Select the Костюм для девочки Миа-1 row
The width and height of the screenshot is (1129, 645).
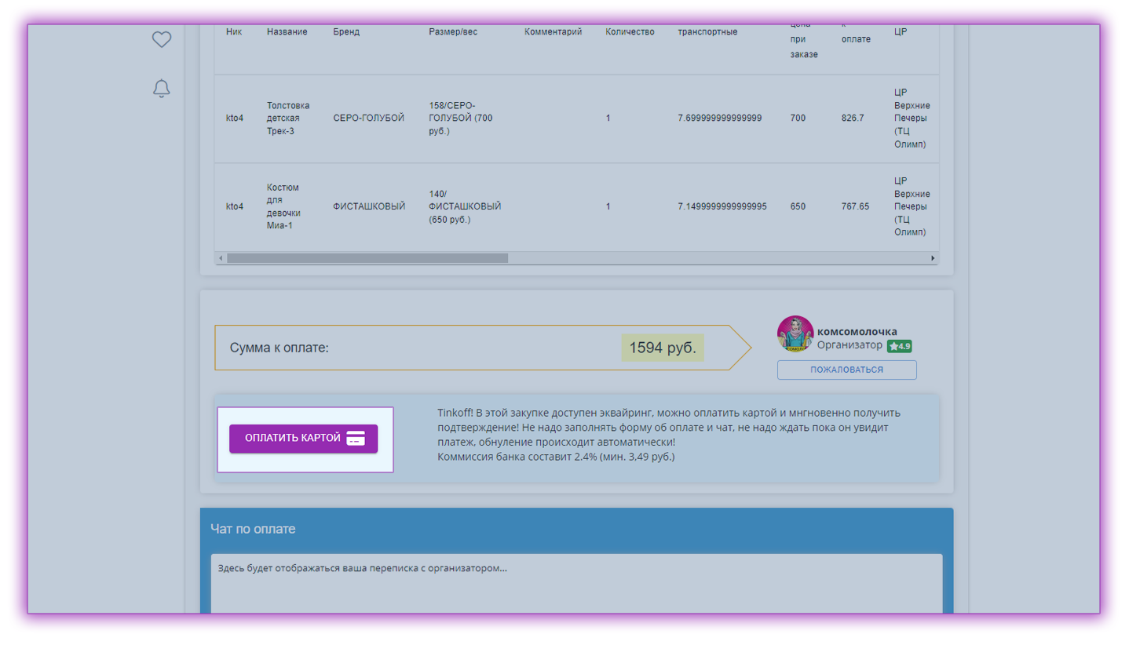(576, 207)
